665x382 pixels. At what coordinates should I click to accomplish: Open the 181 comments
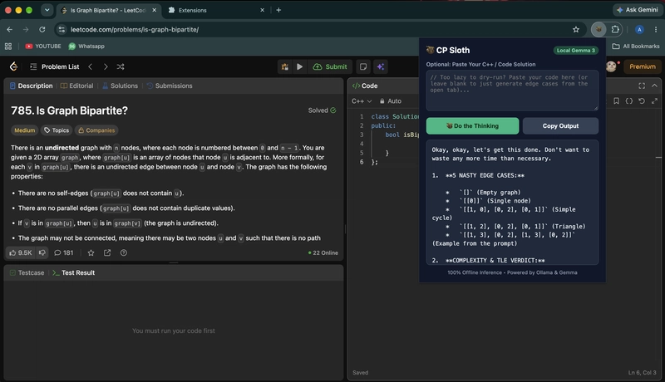click(64, 252)
